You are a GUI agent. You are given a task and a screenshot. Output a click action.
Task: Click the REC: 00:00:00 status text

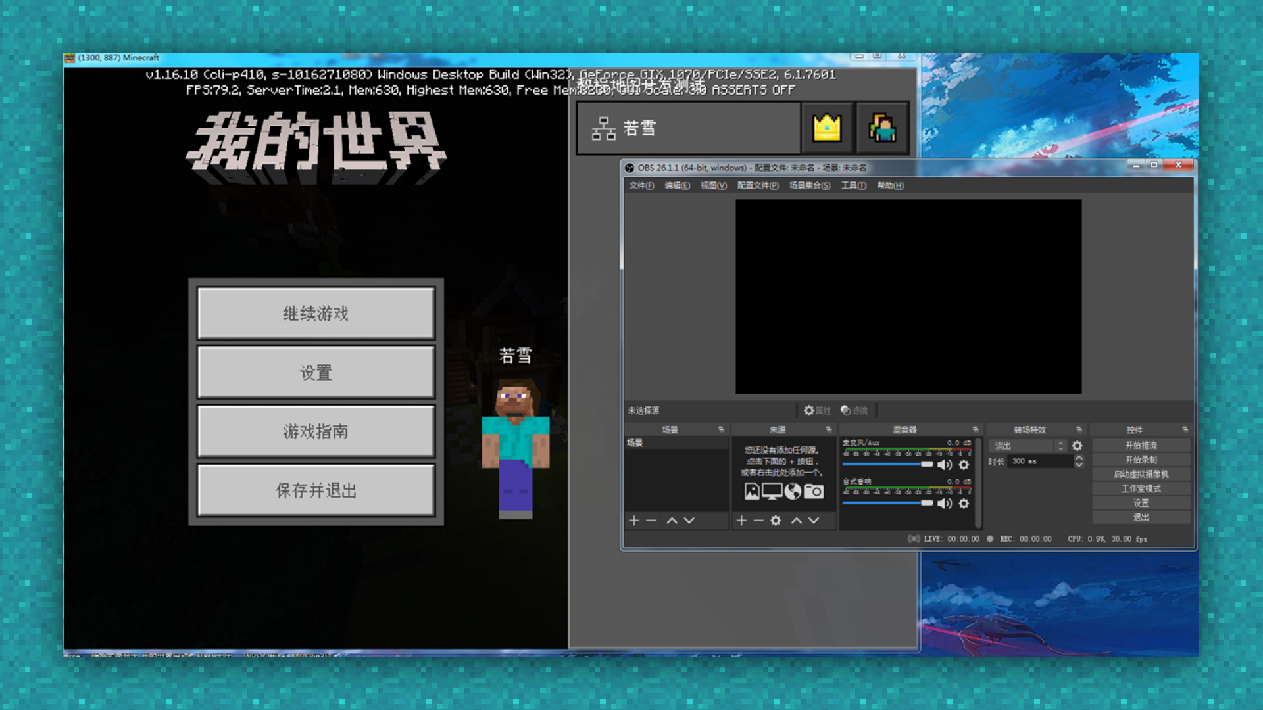point(1026,539)
